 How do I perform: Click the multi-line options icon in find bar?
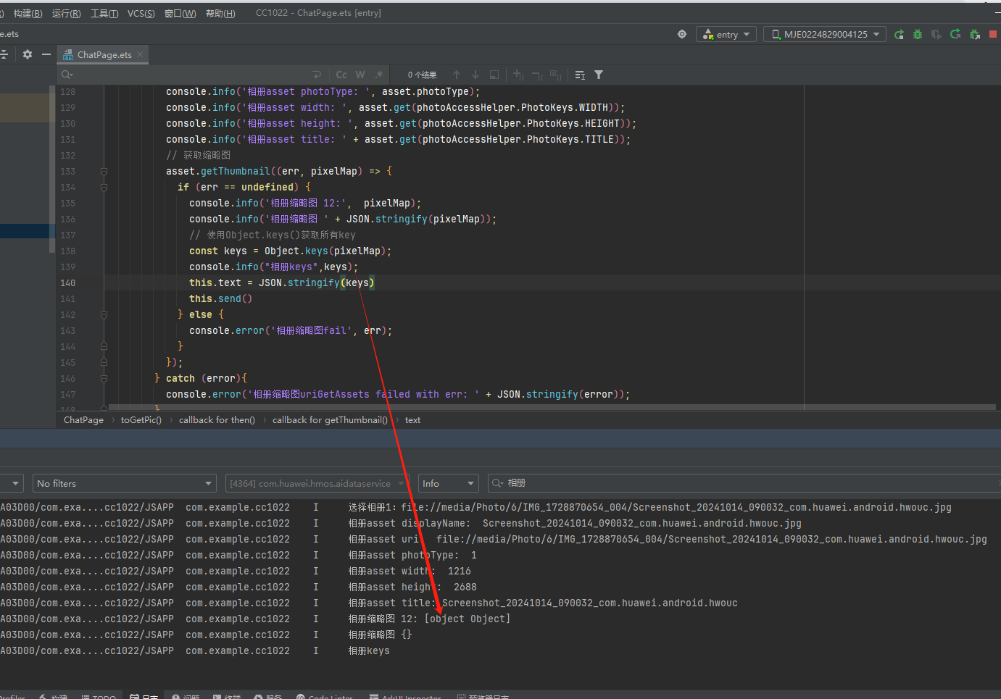(580, 75)
